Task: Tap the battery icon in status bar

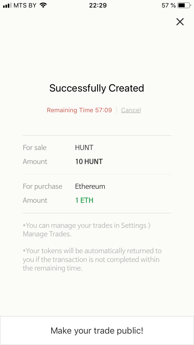Action: pyautogui.click(x=184, y=5)
